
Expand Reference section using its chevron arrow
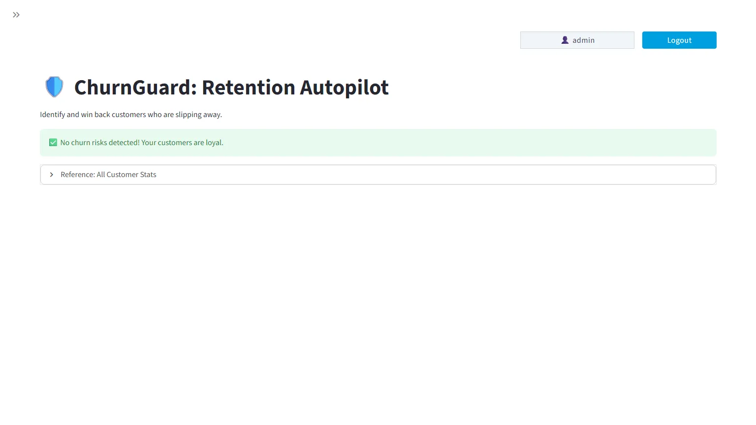pos(51,175)
